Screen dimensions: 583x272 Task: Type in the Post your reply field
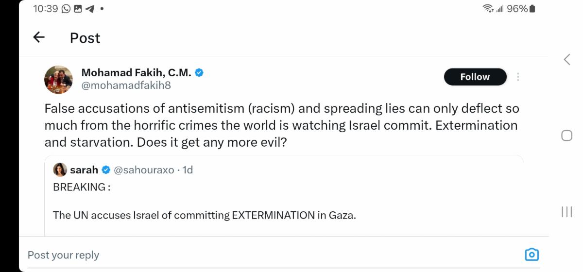pyautogui.click(x=243, y=255)
